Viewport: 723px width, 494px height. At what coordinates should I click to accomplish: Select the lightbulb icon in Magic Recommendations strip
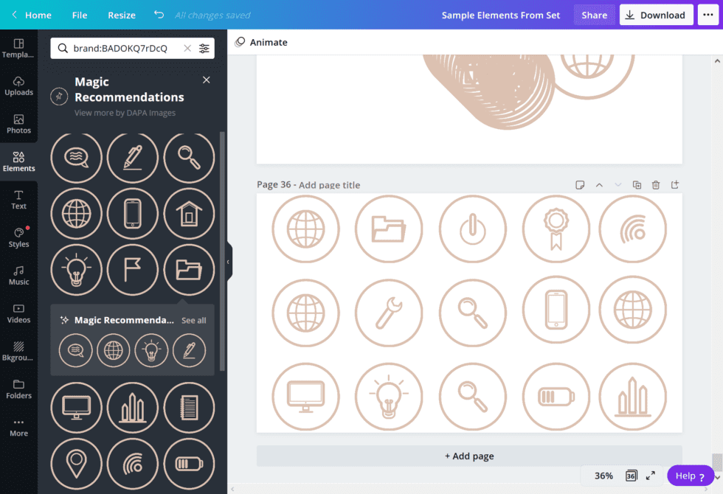(x=151, y=350)
